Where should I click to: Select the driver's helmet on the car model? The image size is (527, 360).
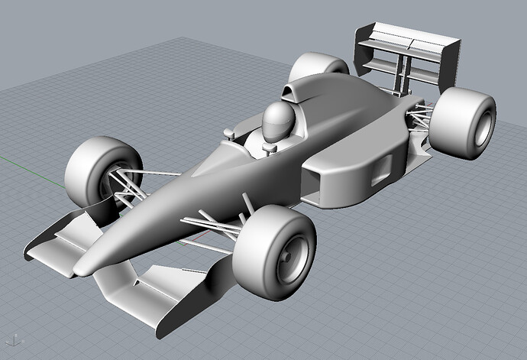pyautogui.click(x=279, y=122)
